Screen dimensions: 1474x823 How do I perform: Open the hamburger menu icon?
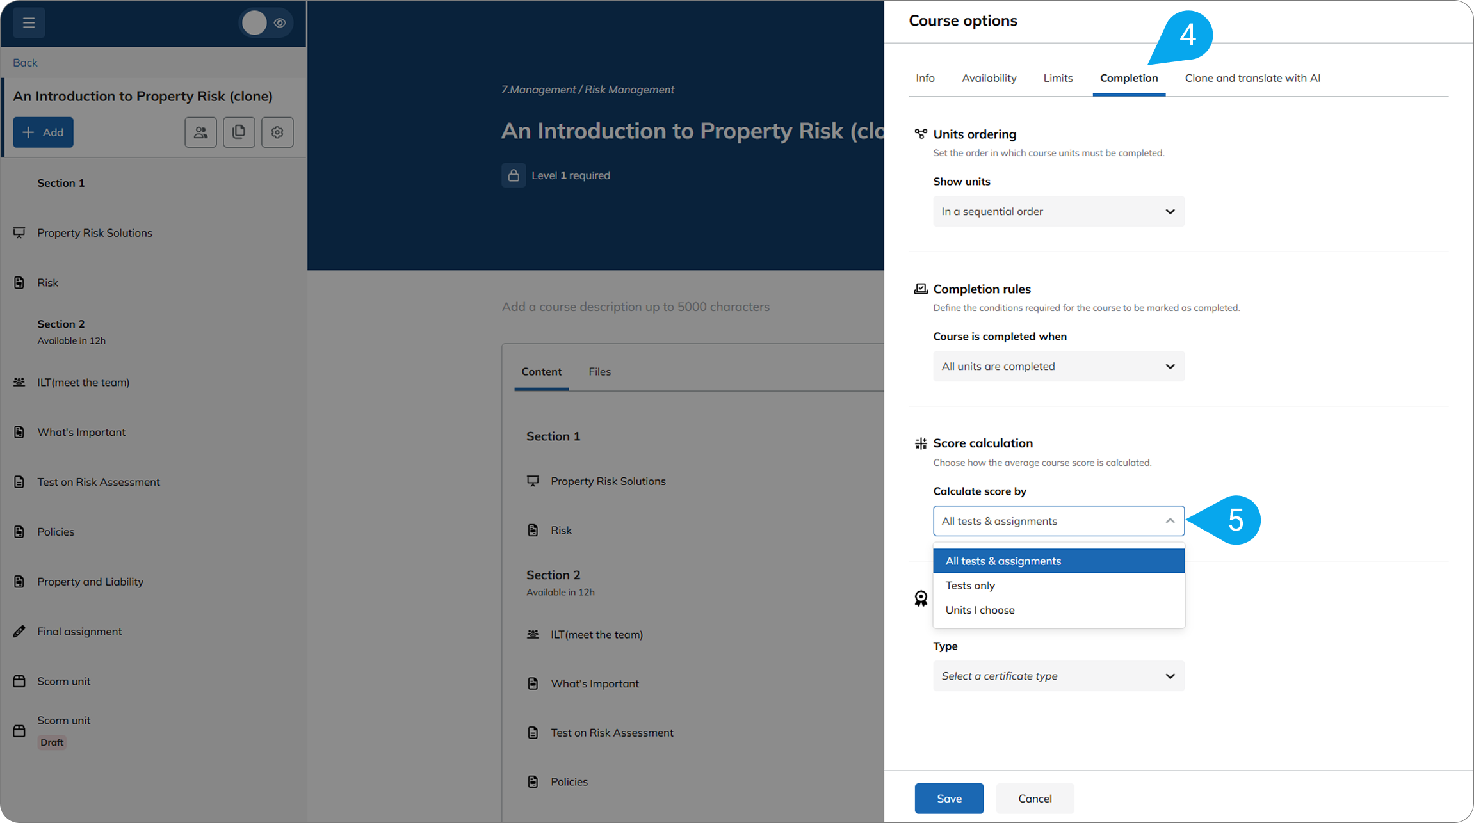[29, 23]
